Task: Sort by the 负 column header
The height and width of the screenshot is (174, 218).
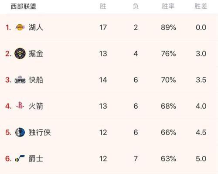Action: click(136, 7)
